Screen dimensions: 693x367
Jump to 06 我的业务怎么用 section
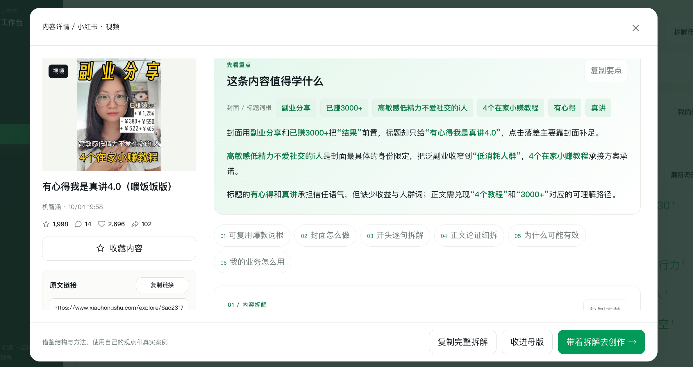pyautogui.click(x=252, y=262)
